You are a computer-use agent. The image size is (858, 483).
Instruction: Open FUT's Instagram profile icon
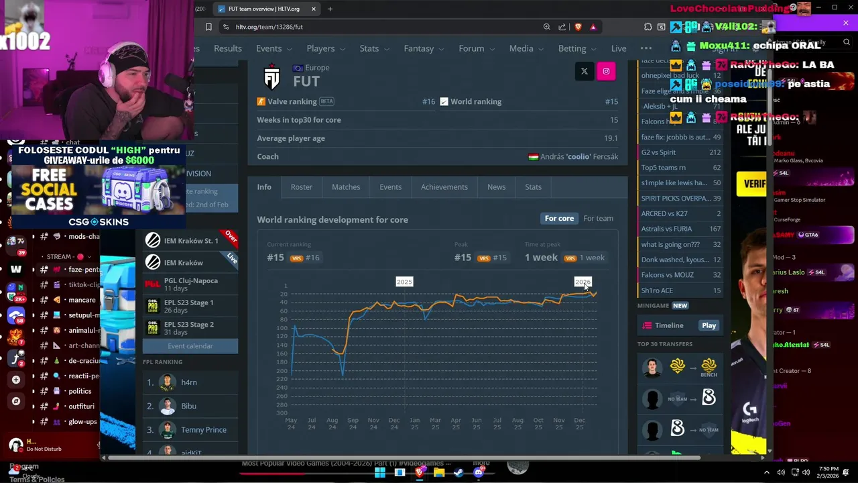[x=606, y=71]
